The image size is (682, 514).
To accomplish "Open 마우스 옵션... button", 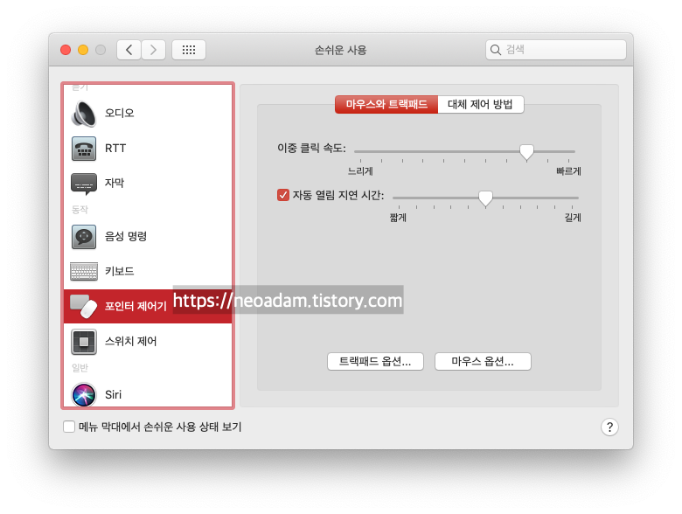I will 483,361.
